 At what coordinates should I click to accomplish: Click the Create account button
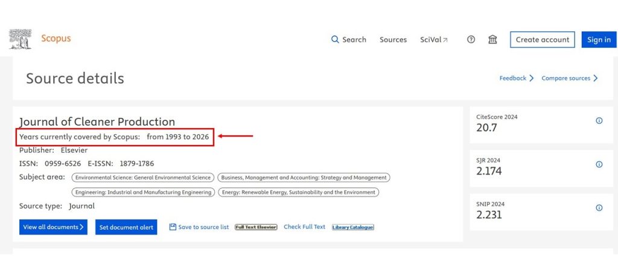coord(543,39)
